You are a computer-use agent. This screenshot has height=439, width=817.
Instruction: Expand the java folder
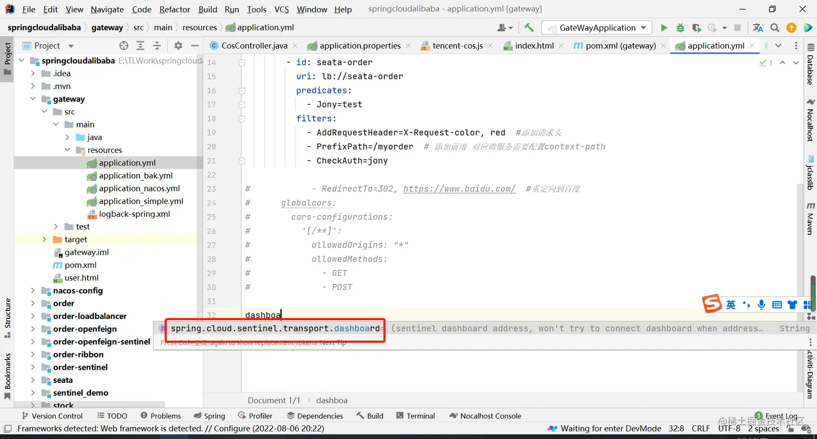[68, 137]
